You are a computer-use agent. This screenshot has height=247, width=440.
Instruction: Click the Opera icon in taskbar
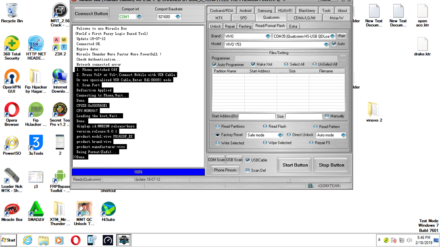coord(76,240)
